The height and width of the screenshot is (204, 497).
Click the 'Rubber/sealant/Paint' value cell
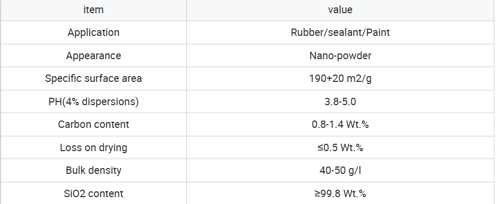point(340,32)
